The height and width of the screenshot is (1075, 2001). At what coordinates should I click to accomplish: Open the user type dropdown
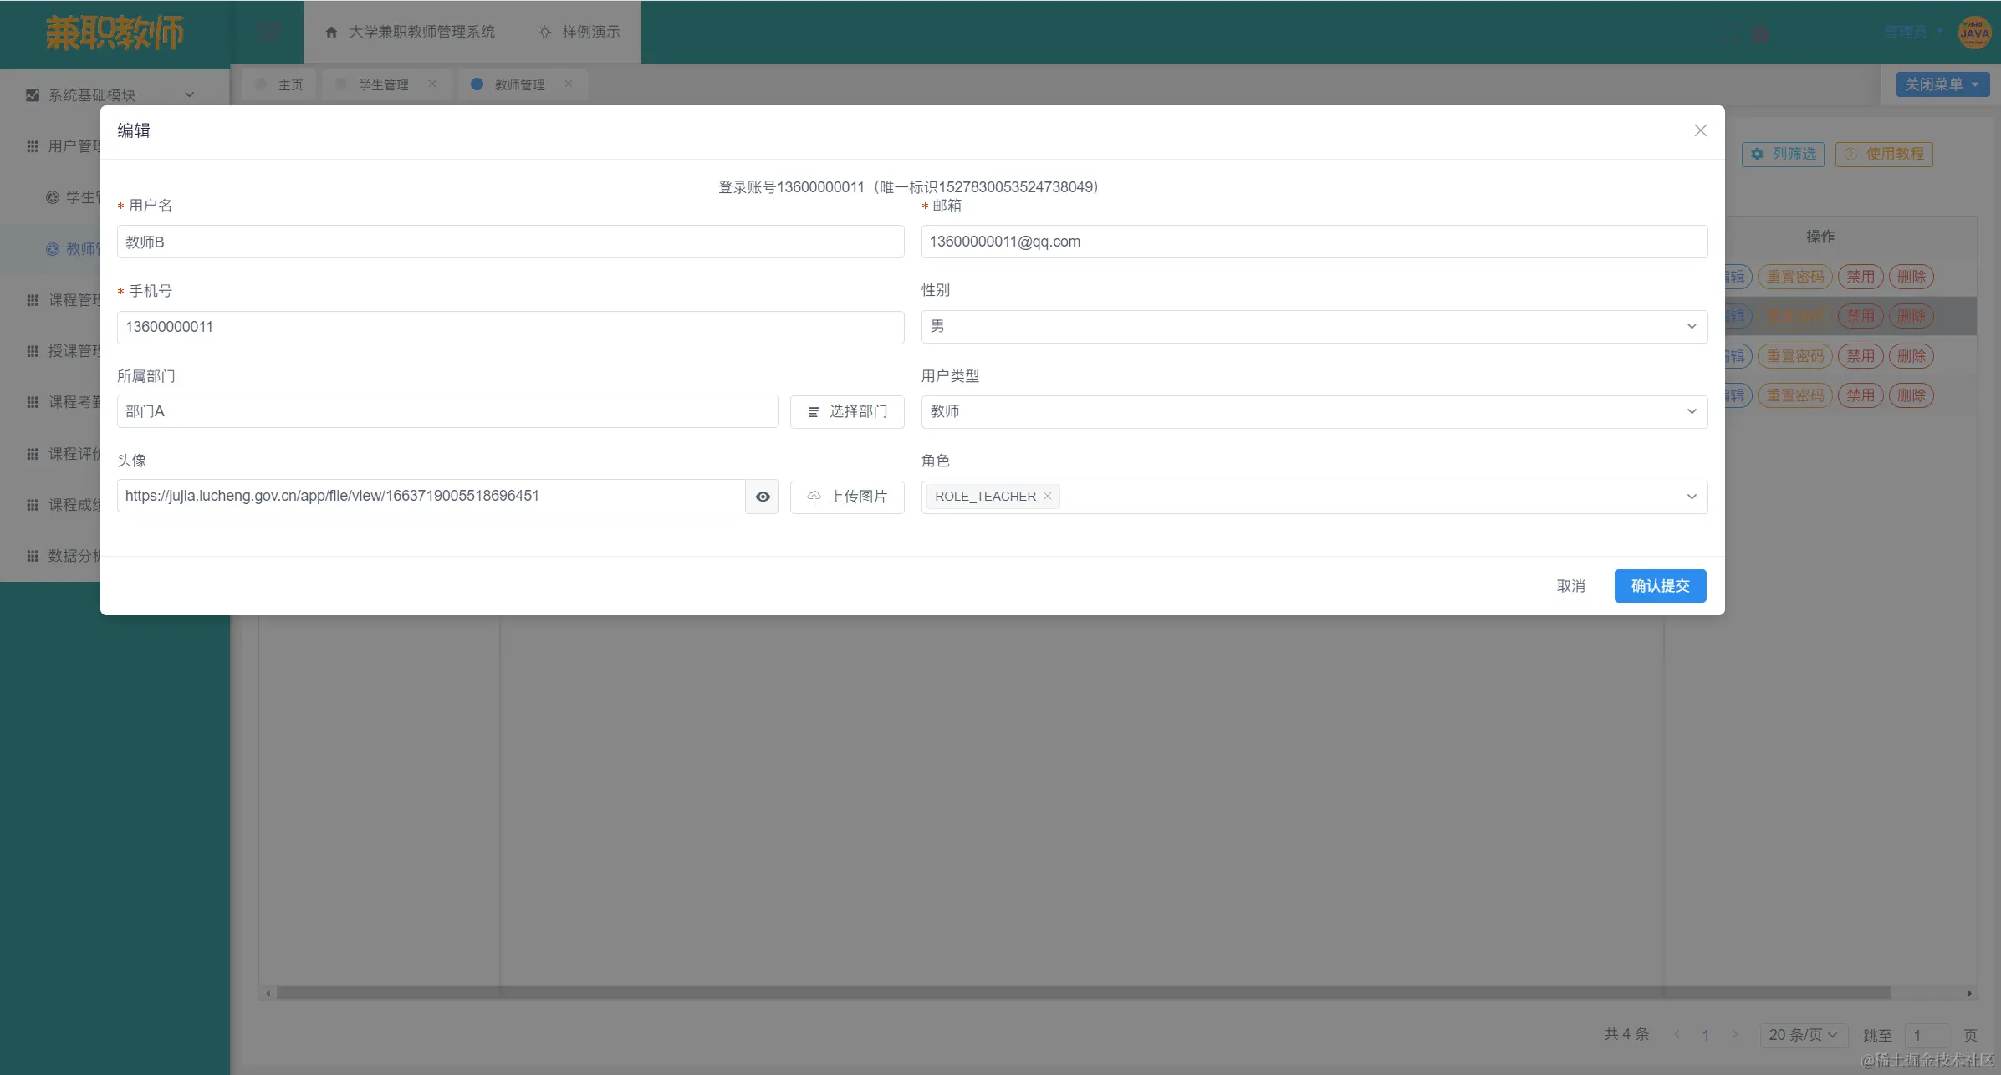point(1314,411)
